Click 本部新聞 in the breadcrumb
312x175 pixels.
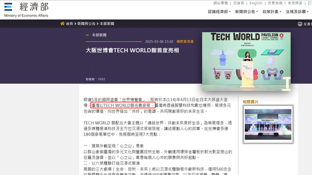pos(107,24)
